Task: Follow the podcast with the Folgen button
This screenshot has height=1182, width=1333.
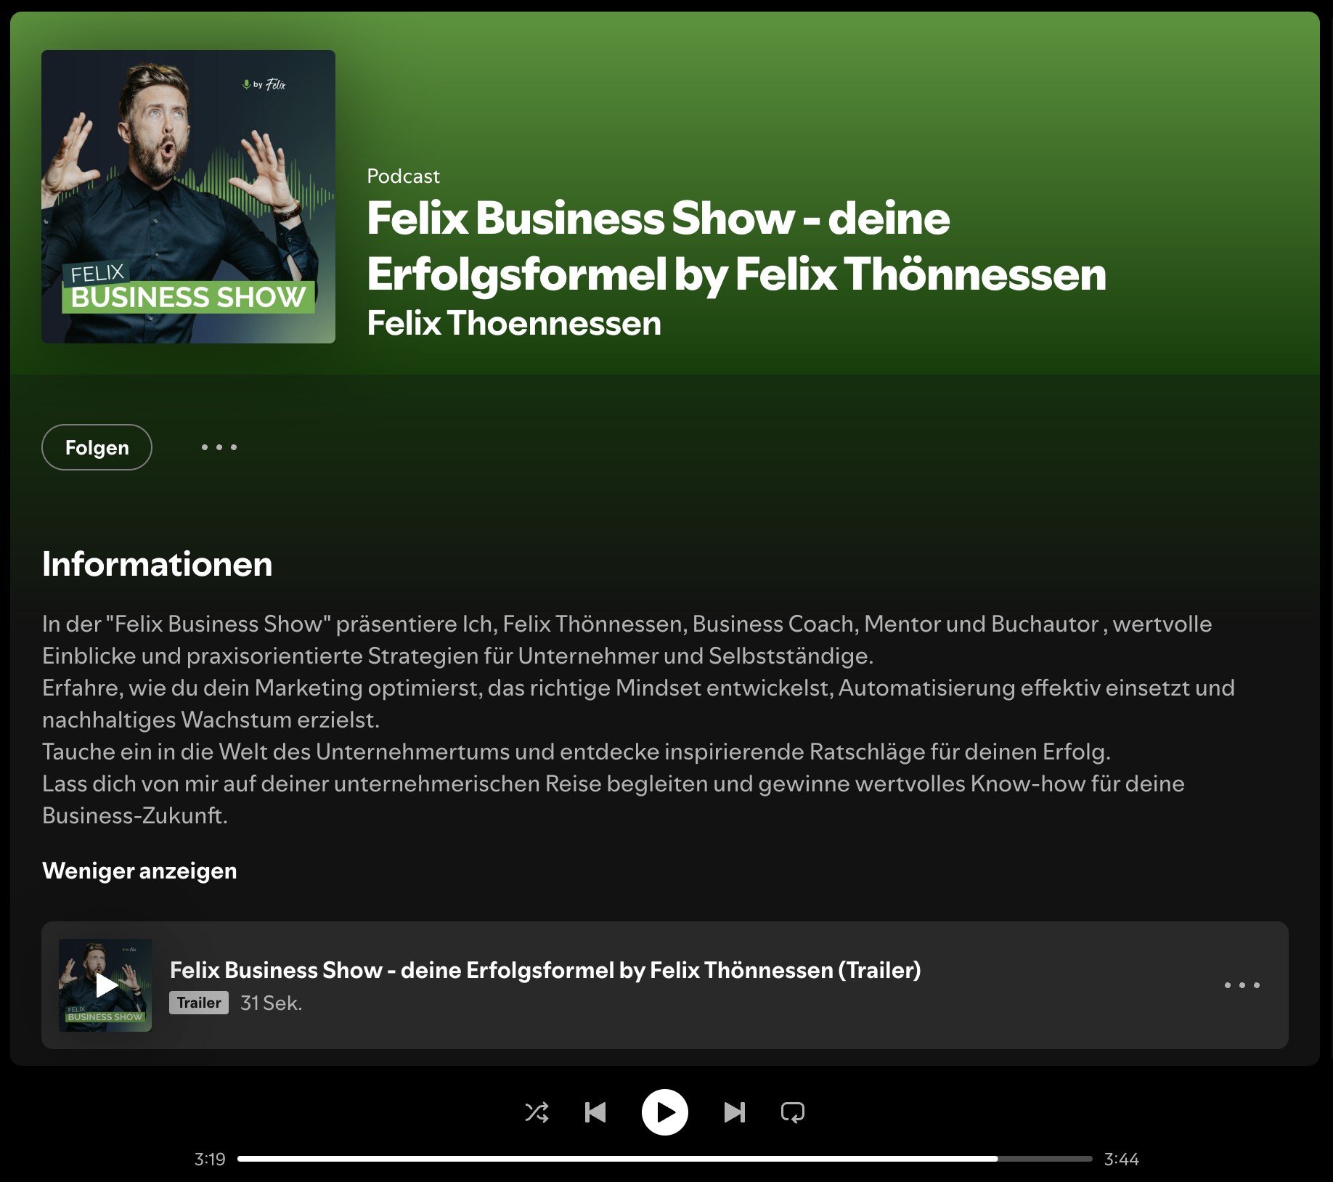Action: coord(97,447)
